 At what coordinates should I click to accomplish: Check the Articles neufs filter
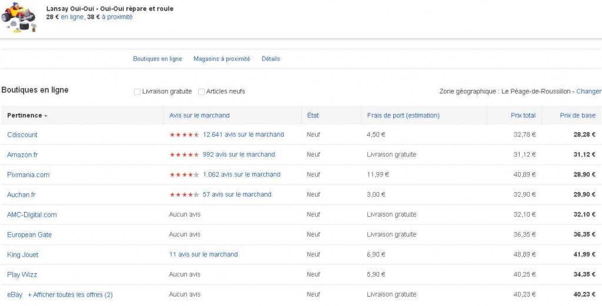[x=201, y=92]
